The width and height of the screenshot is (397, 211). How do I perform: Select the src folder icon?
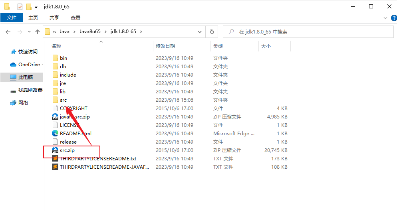[55, 100]
